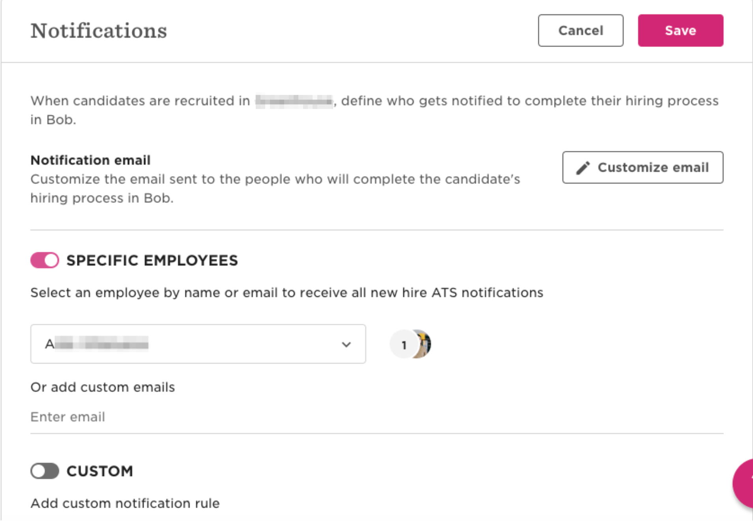Screen dimensions: 753x527
Task: Click the CUSTOM section label
Action: pyautogui.click(x=100, y=471)
